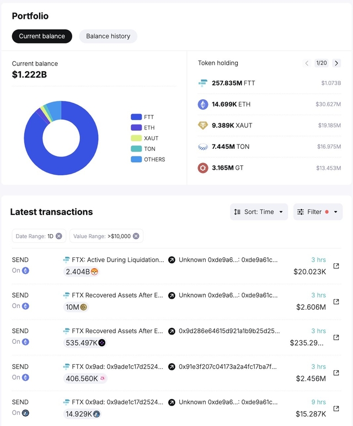Open external link for $20.023M transaction

tap(336, 266)
